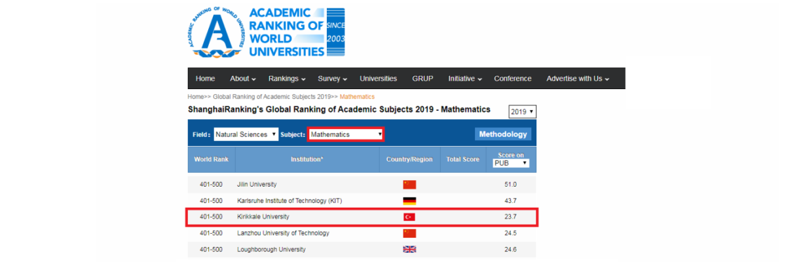
Task: Click China flag beside Lanzhou University
Action: click(409, 233)
